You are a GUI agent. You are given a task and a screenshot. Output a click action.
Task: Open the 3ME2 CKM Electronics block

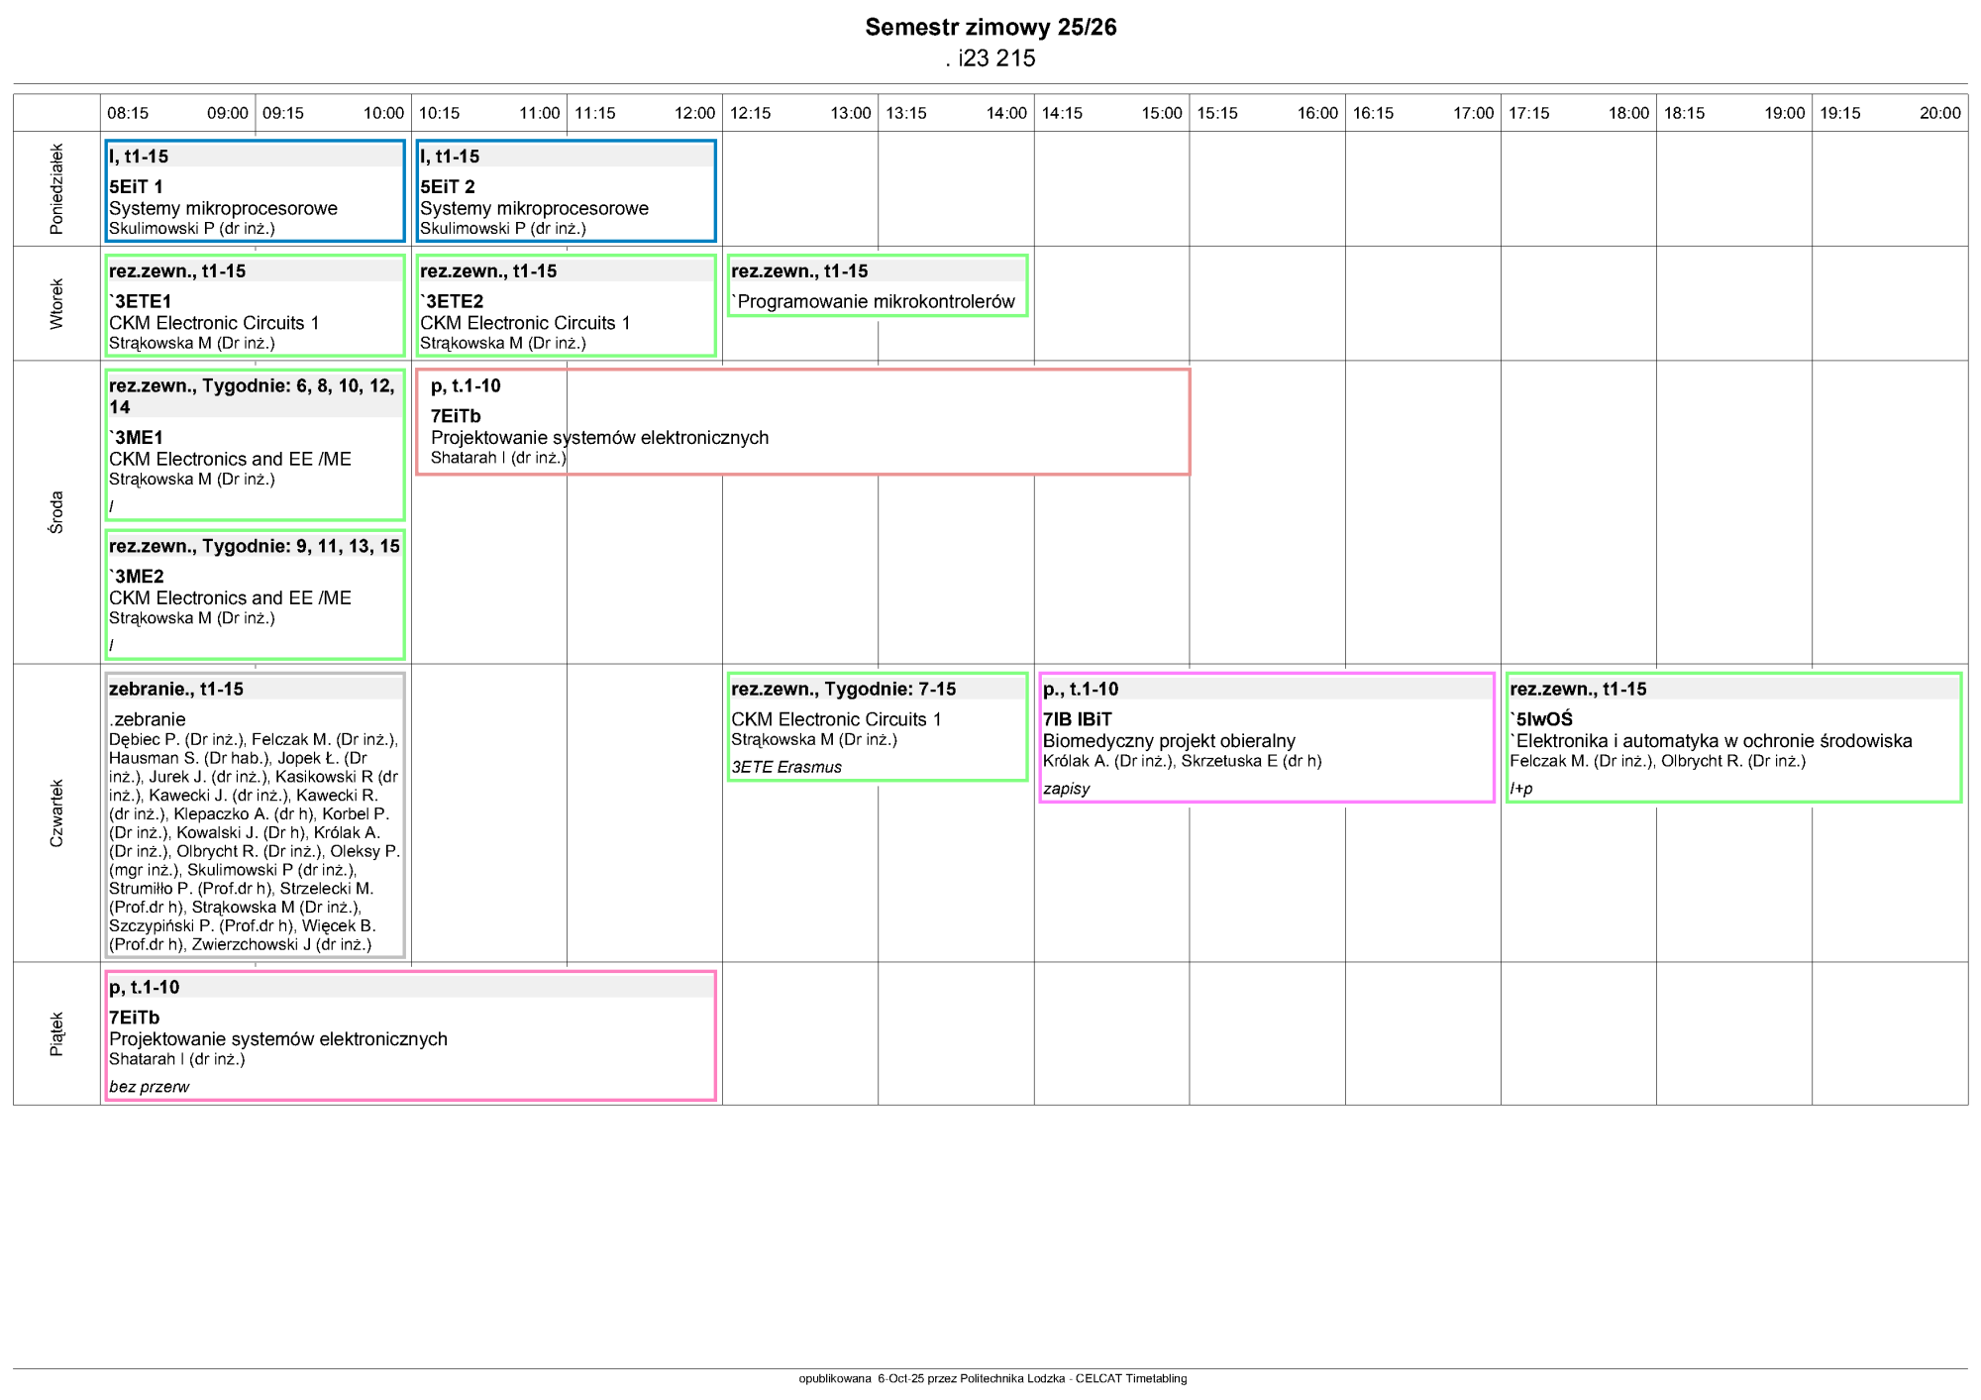(x=255, y=594)
